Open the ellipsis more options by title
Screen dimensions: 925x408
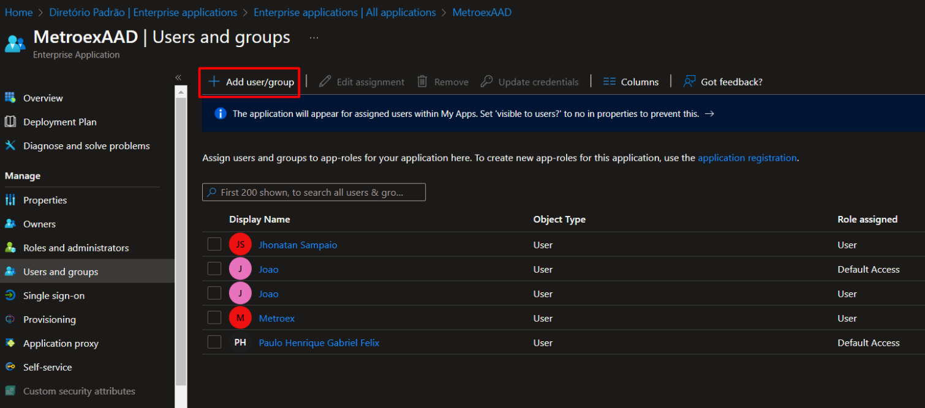tap(314, 37)
